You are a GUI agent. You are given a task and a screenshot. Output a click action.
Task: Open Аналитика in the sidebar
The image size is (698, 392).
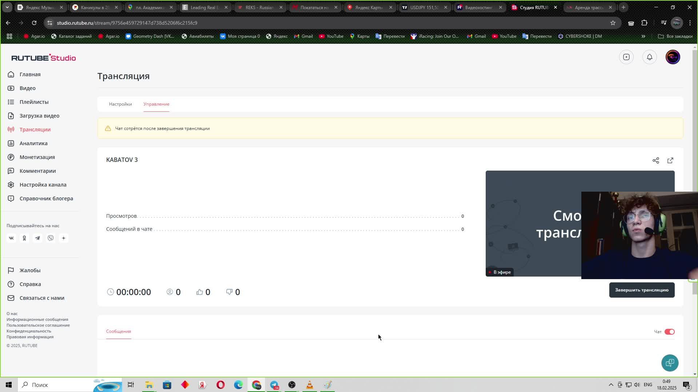(33, 143)
